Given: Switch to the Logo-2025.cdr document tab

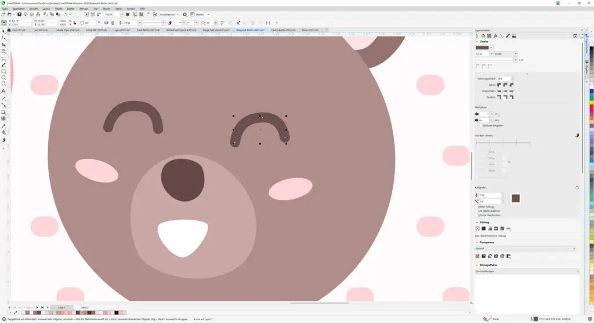Looking at the screenshot, I should coord(122,30).
